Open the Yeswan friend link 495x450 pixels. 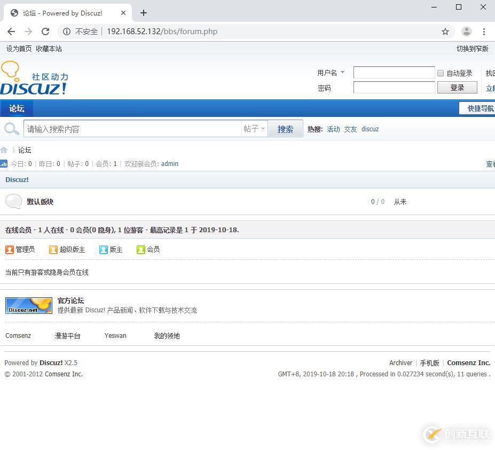click(x=115, y=335)
